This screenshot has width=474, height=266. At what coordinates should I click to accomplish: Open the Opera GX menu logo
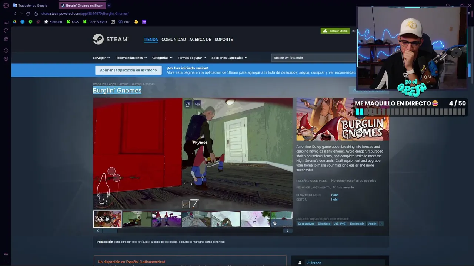pyautogui.click(x=6, y=6)
